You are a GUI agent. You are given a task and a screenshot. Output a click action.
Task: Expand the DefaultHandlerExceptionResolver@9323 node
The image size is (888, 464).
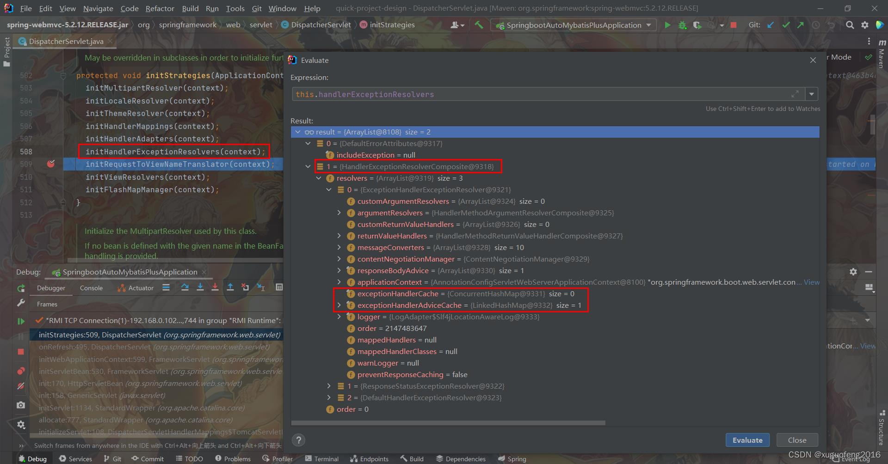point(329,397)
